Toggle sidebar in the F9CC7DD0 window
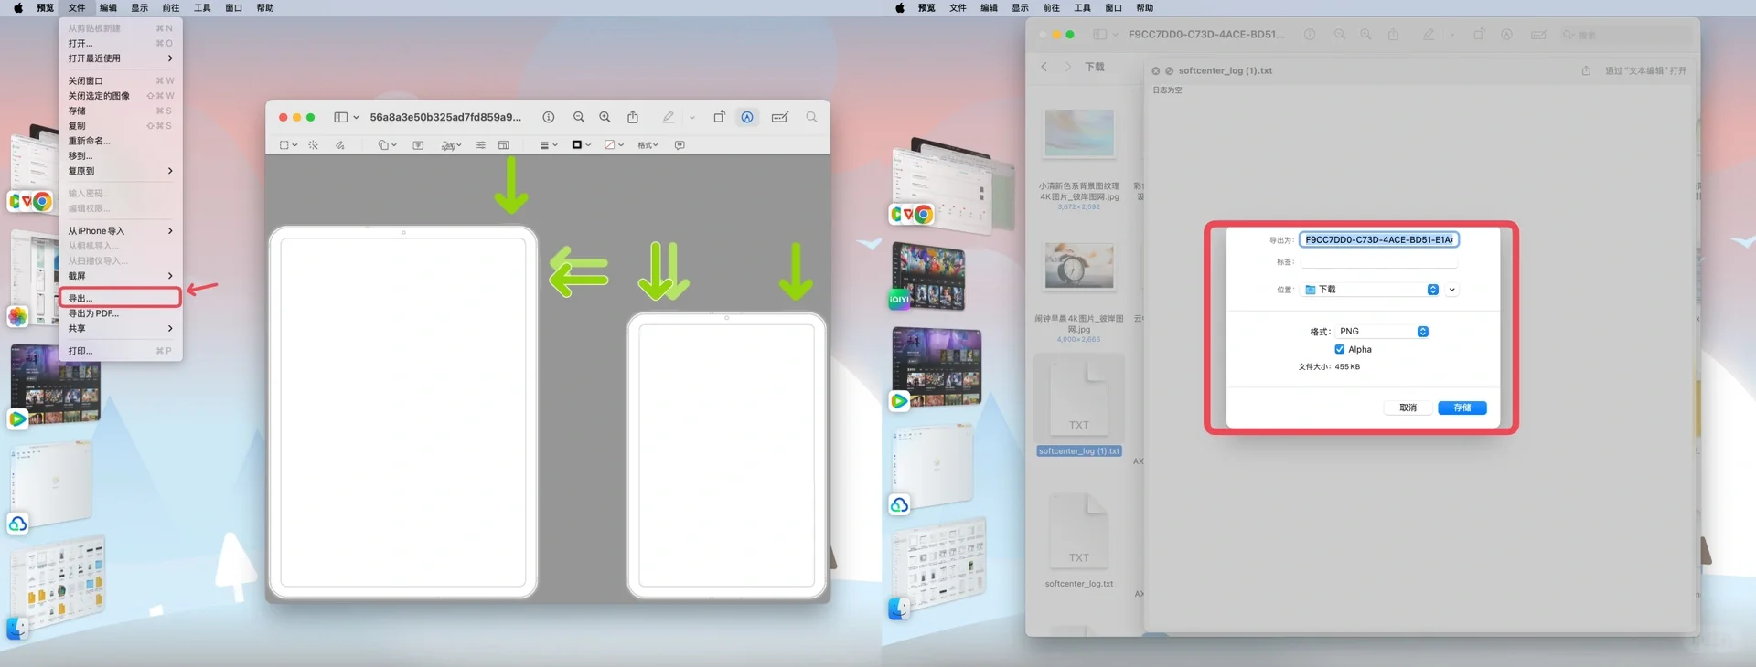This screenshot has height=667, width=1756. point(1099,35)
